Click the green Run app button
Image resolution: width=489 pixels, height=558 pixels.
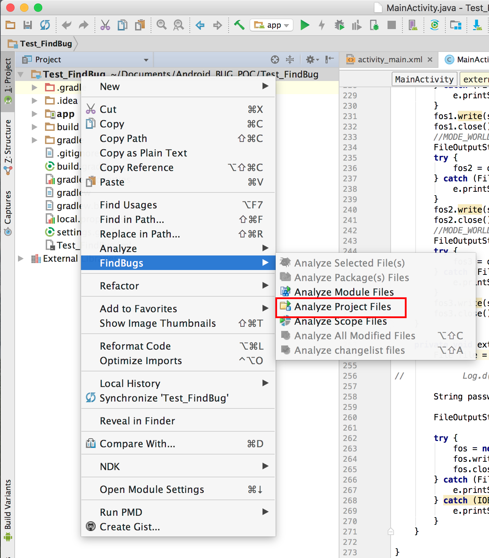point(304,25)
